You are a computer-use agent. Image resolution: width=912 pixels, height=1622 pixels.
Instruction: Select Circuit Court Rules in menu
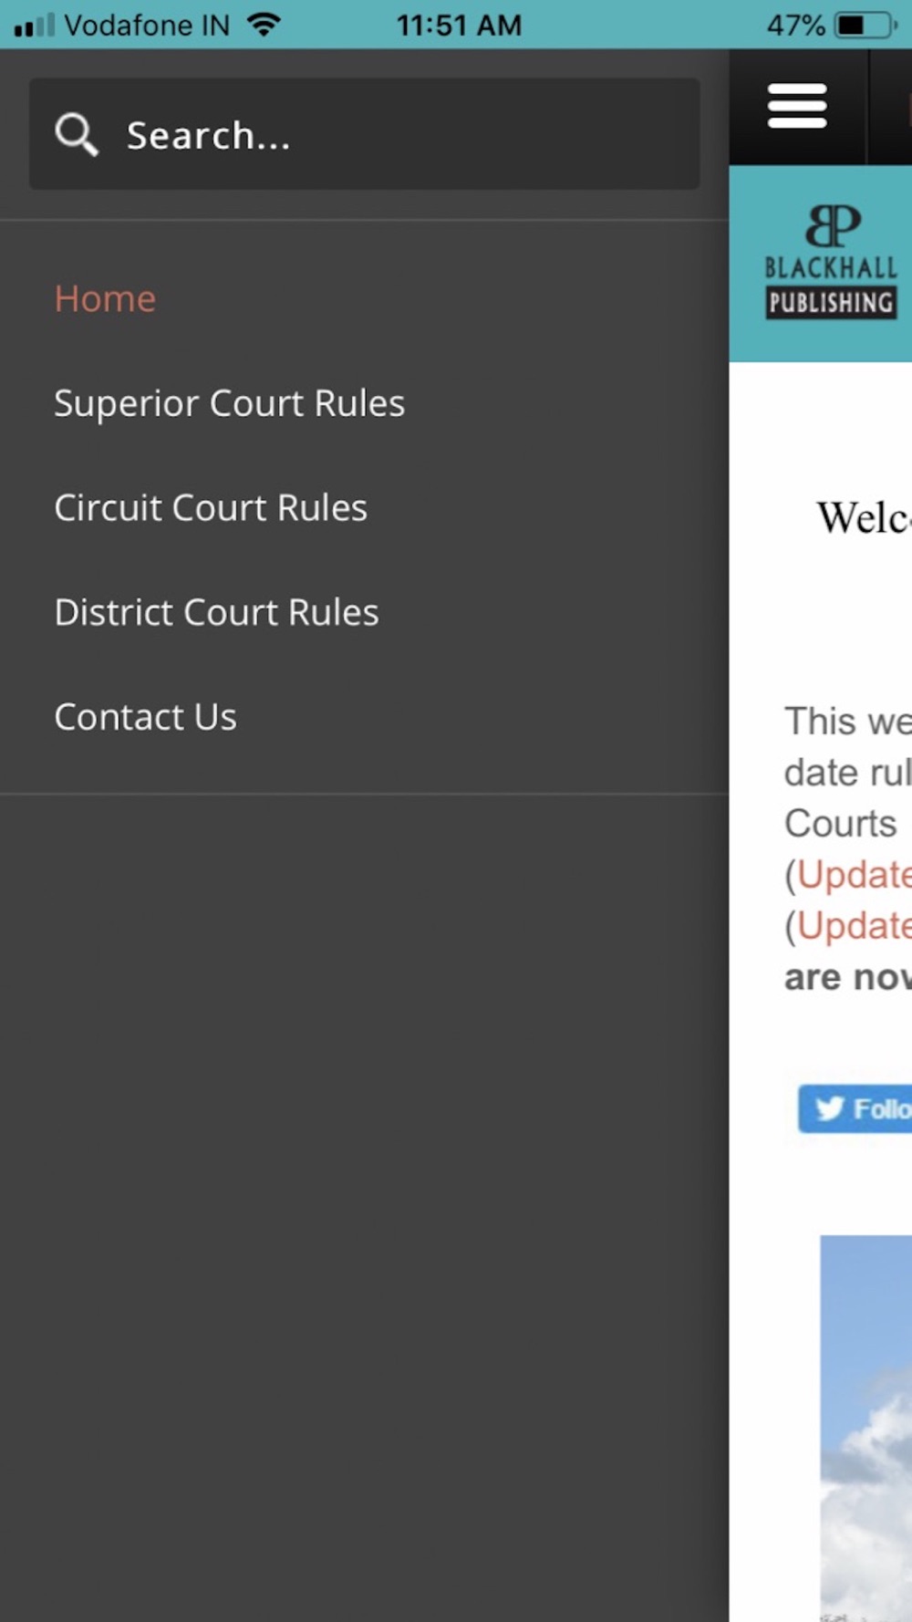click(211, 508)
